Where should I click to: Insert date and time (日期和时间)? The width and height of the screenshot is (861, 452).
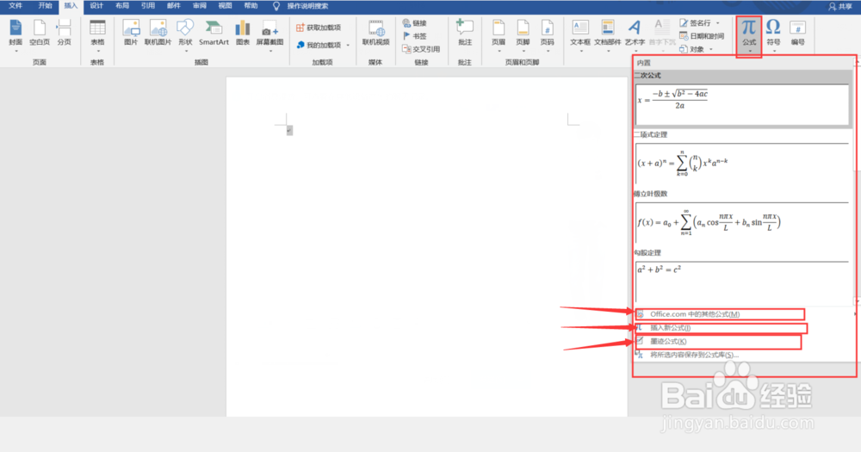701,36
